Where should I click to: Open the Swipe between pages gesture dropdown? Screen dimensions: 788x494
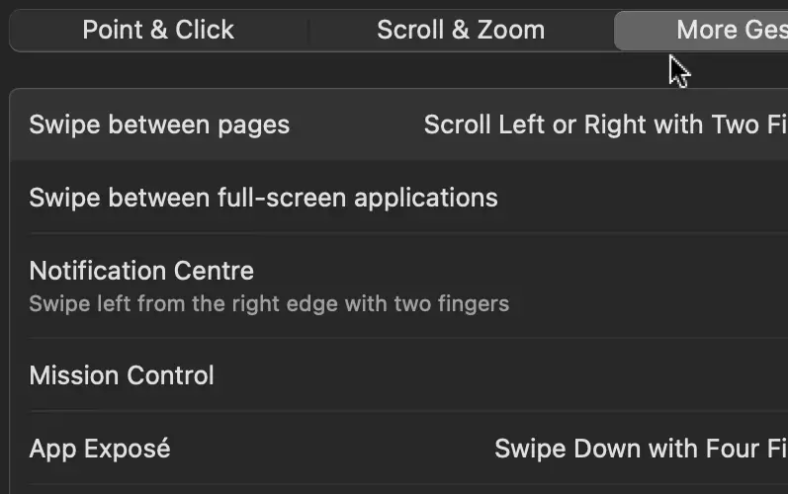pos(605,124)
